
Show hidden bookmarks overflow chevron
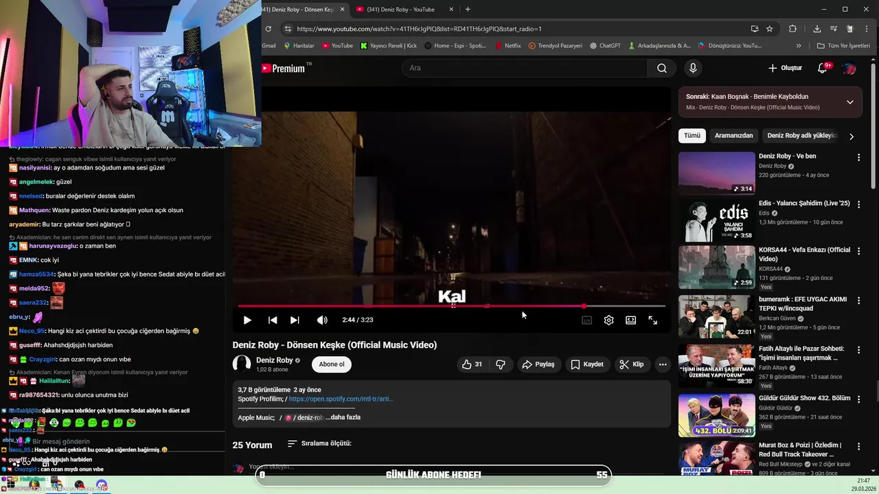(799, 46)
